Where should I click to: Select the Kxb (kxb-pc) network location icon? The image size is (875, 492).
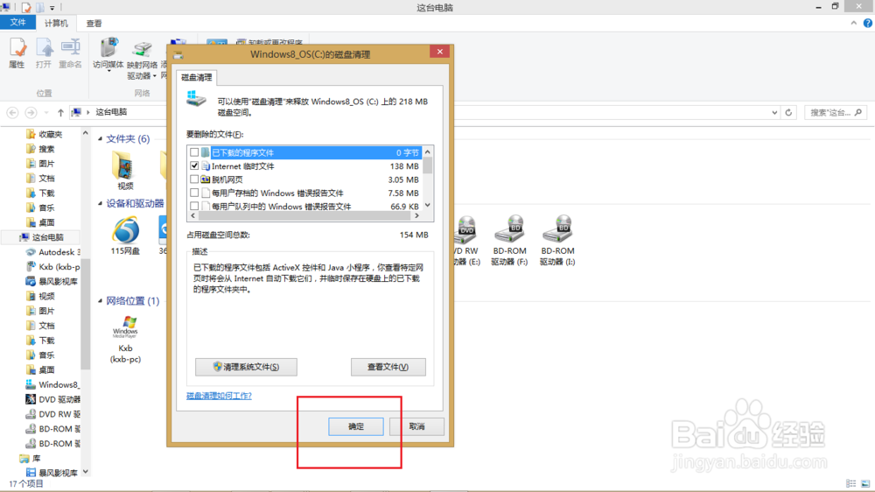125,339
